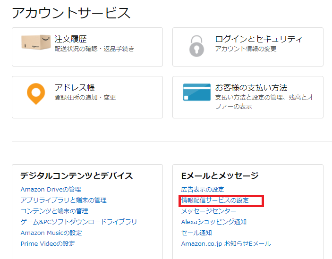Click the orange location pin icon
Viewport: 332px width, 259px height.
36,94
